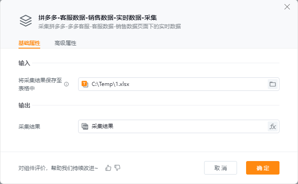This screenshot has height=184, width=298.
Task: Open the folder browse icon for file path
Action: coord(272,84)
